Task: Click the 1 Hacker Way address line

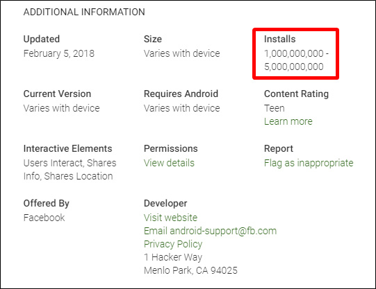Action: tap(173, 257)
